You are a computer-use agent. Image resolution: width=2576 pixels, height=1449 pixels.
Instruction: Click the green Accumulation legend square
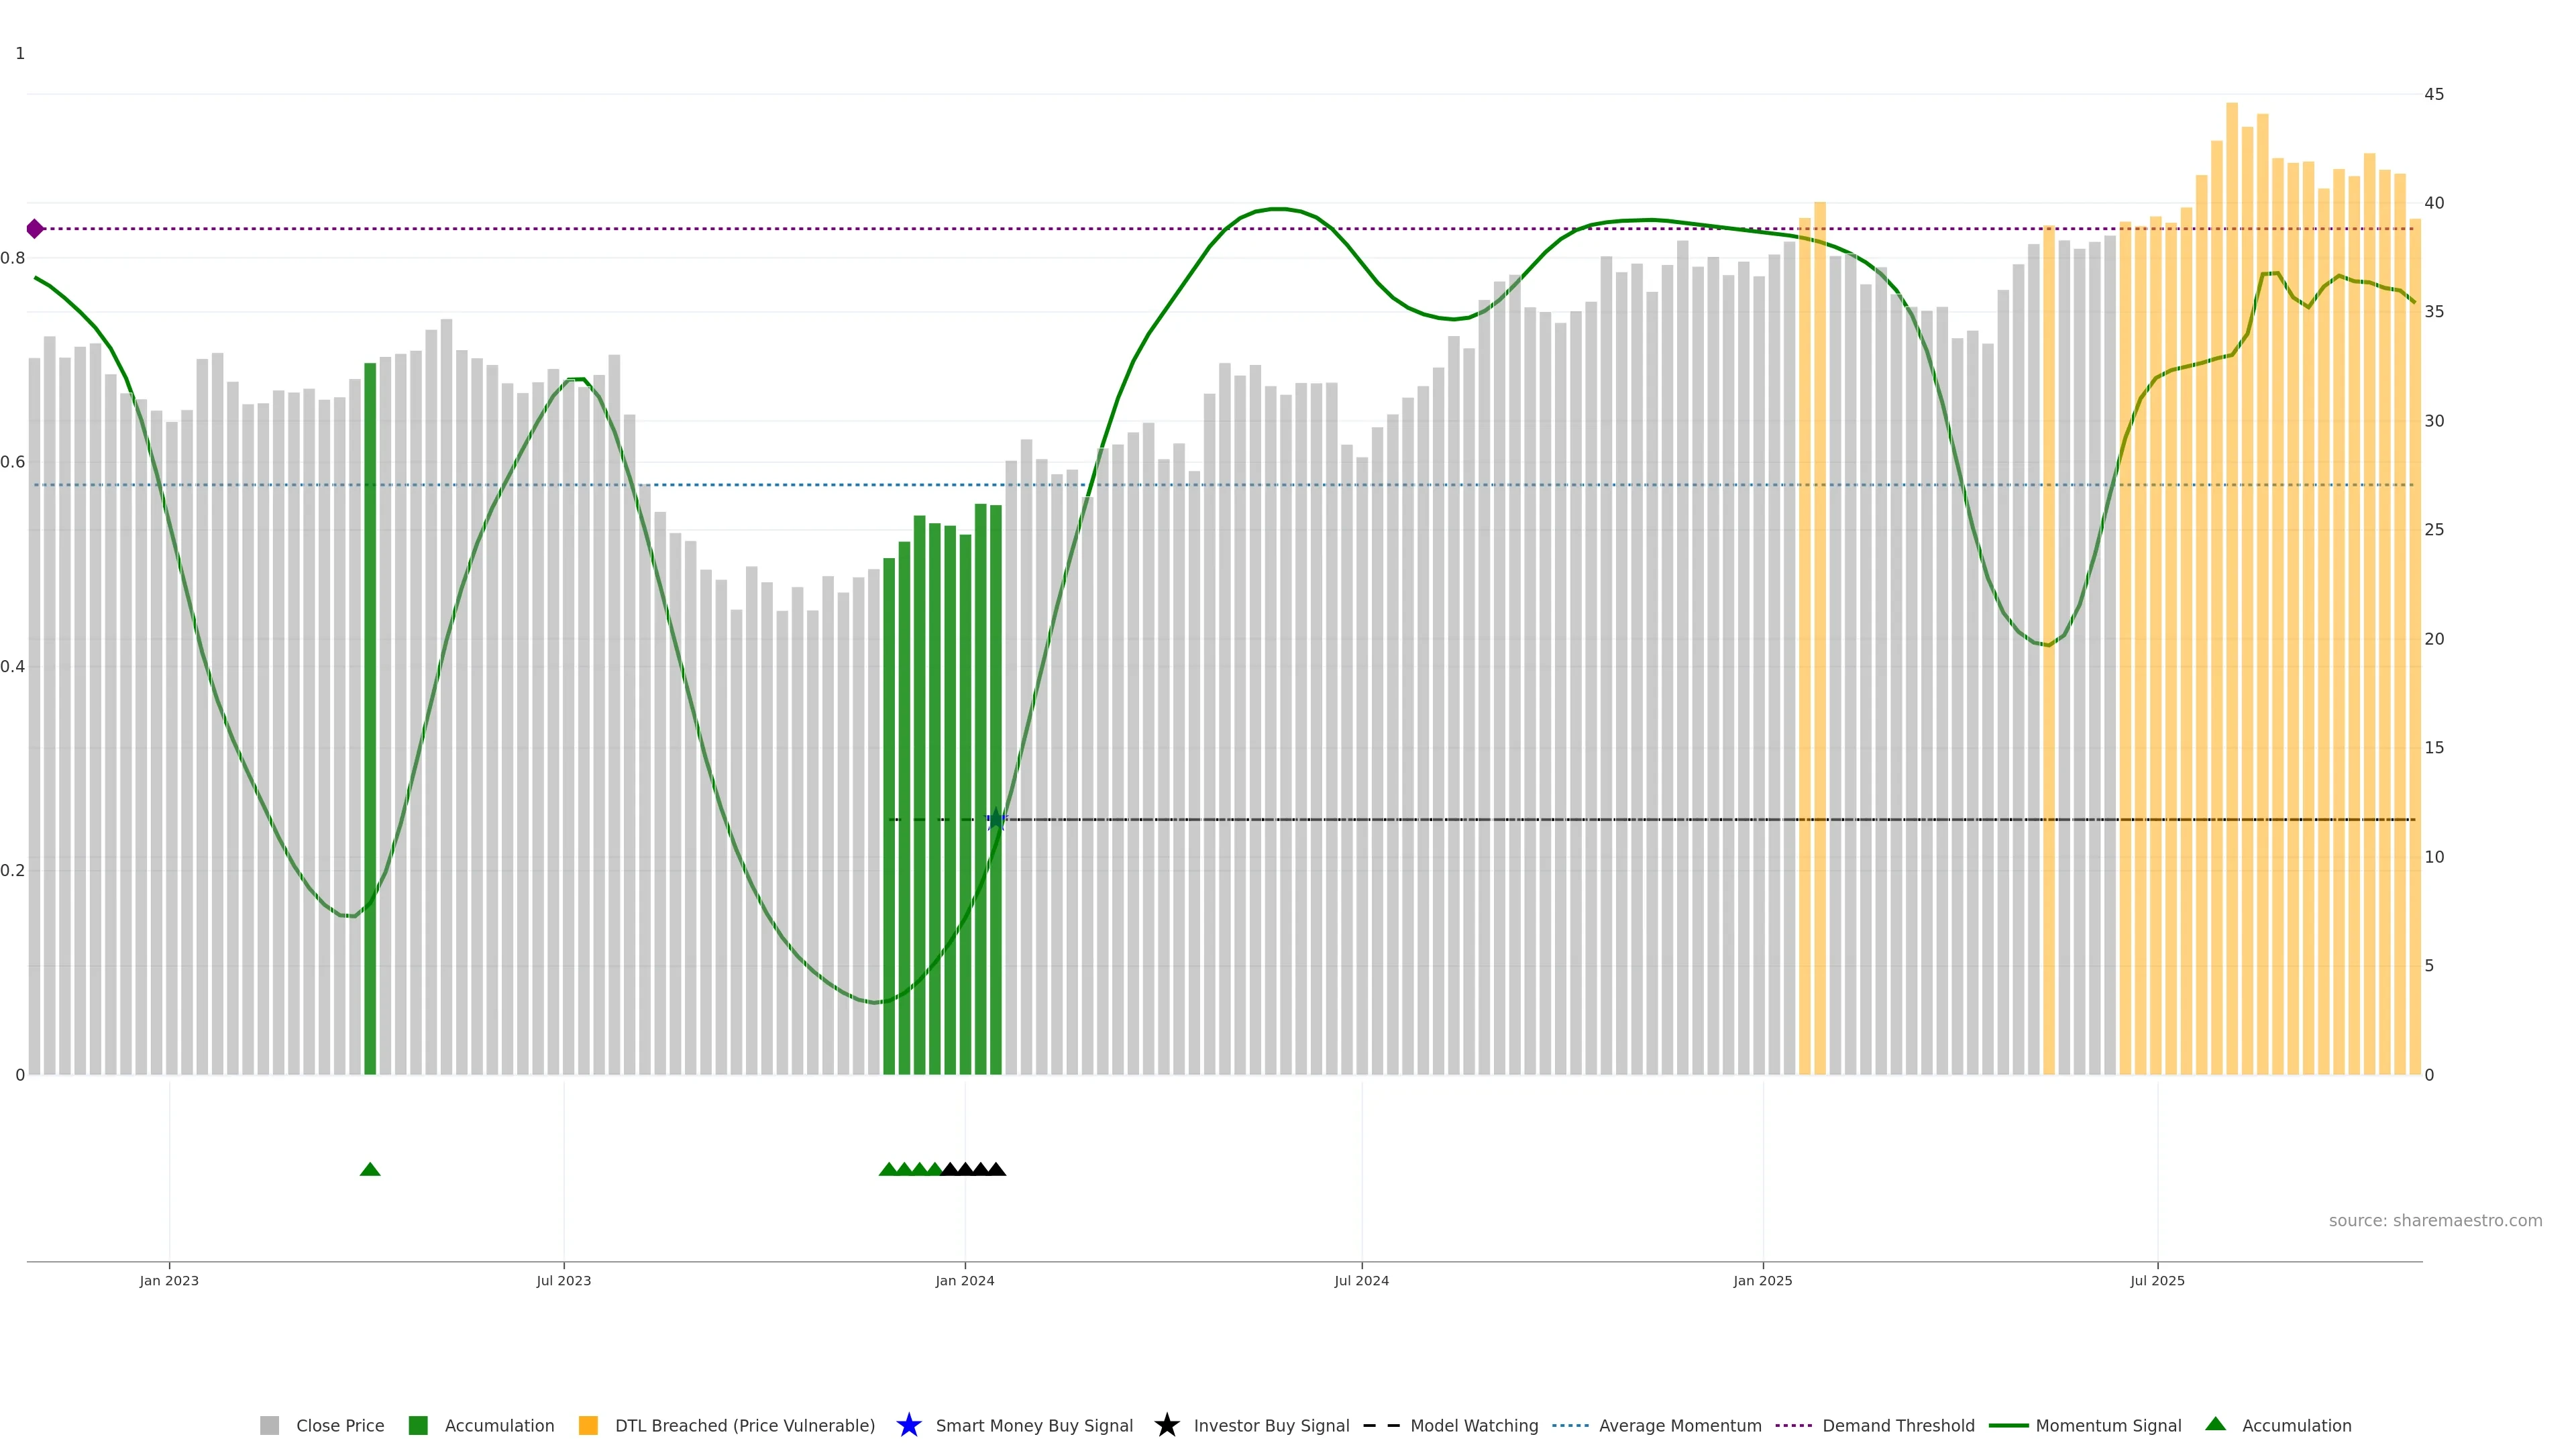point(418,1426)
